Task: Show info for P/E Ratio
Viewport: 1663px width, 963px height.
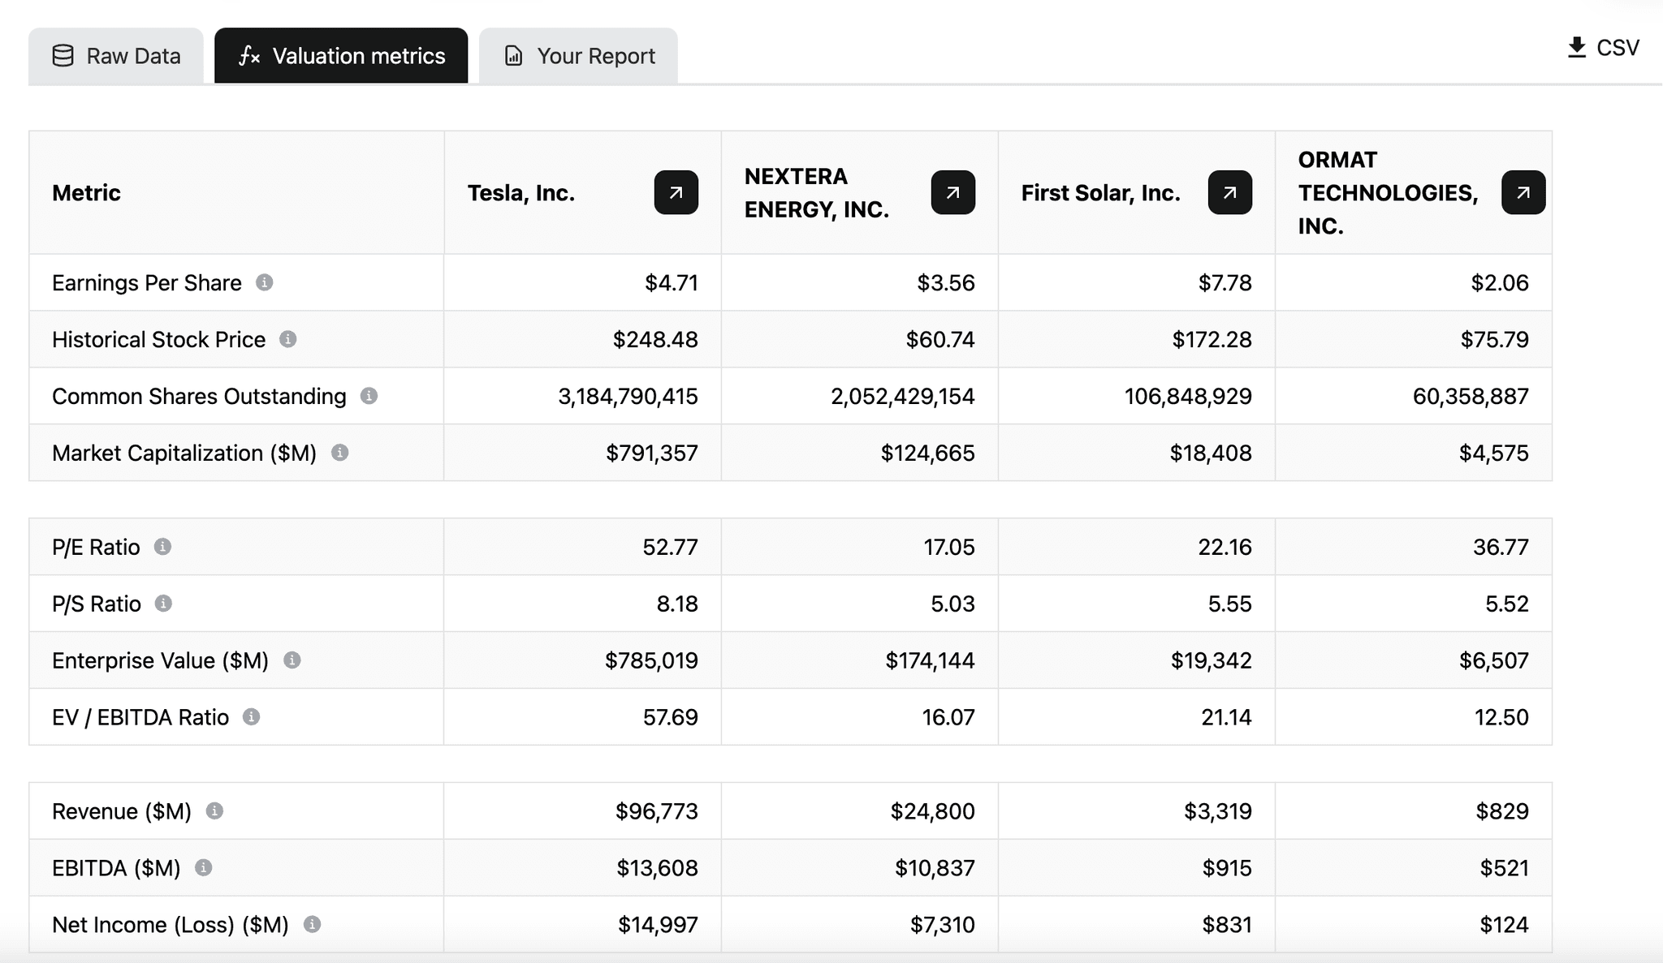Action: coord(163,547)
